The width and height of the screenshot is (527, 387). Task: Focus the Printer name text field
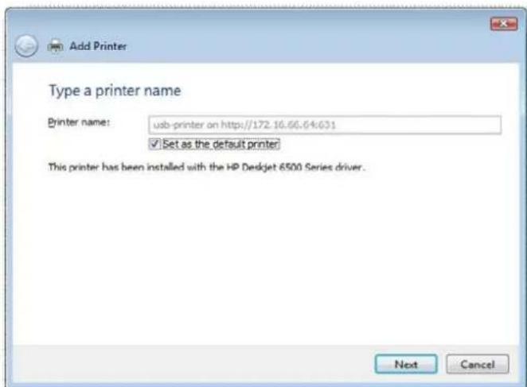[325, 125]
